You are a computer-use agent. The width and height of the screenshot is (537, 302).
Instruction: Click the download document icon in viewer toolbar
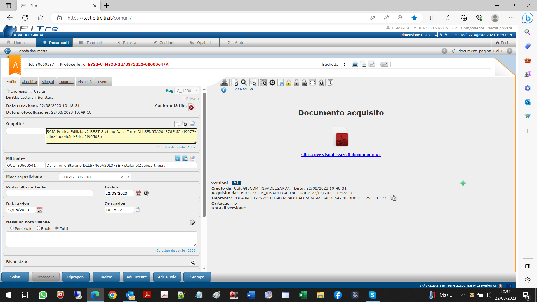pos(224,82)
